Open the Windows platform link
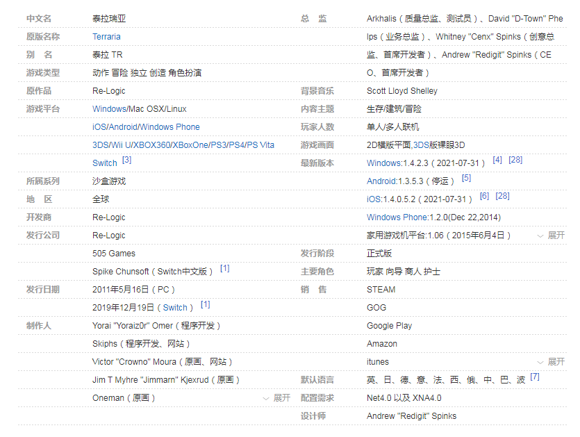This screenshot has width=580, height=437. pos(109,109)
